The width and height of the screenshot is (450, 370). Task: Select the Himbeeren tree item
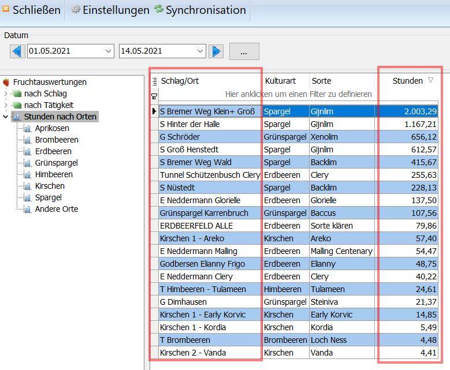[54, 175]
